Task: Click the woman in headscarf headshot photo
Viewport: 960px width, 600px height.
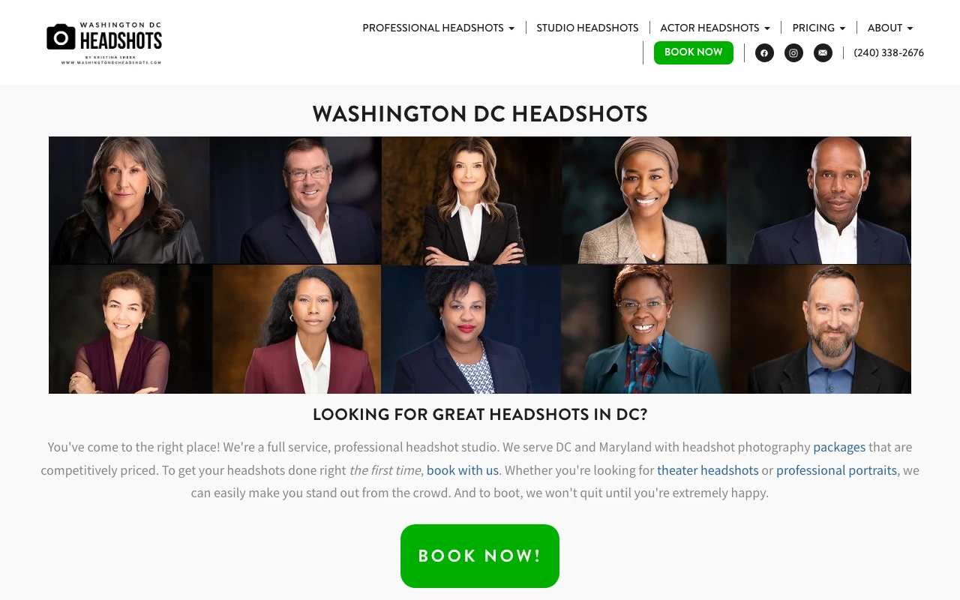Action: [645, 200]
